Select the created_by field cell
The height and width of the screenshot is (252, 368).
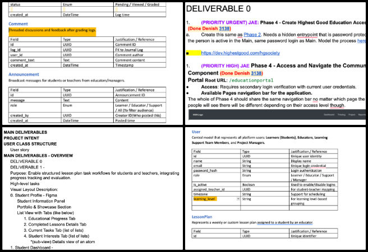35,115
